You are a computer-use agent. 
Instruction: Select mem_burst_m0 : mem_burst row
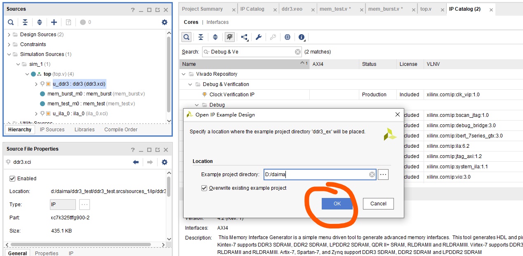point(96,94)
